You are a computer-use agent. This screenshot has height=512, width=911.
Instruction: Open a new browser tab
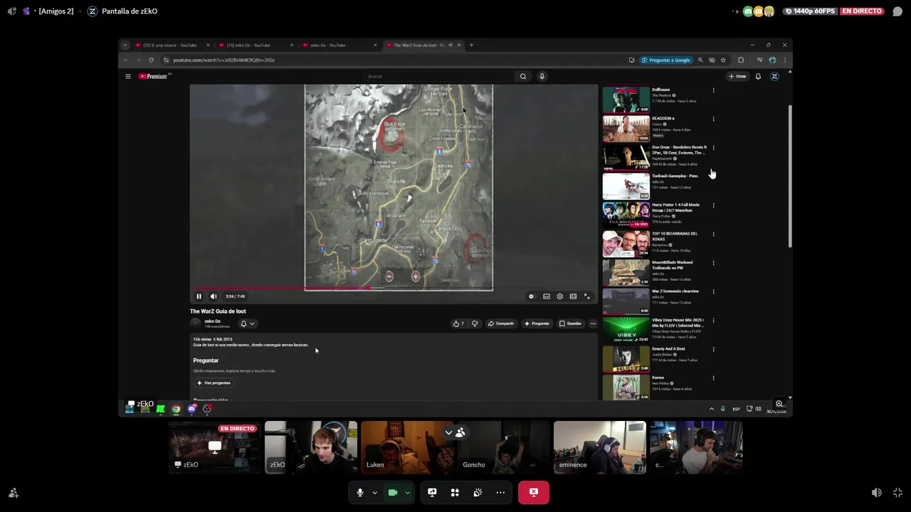[x=471, y=45]
